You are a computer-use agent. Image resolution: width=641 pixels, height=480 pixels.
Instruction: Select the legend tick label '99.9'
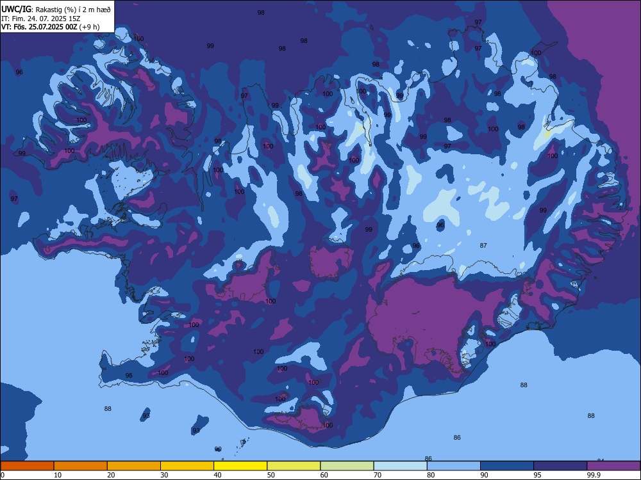[x=593, y=475]
